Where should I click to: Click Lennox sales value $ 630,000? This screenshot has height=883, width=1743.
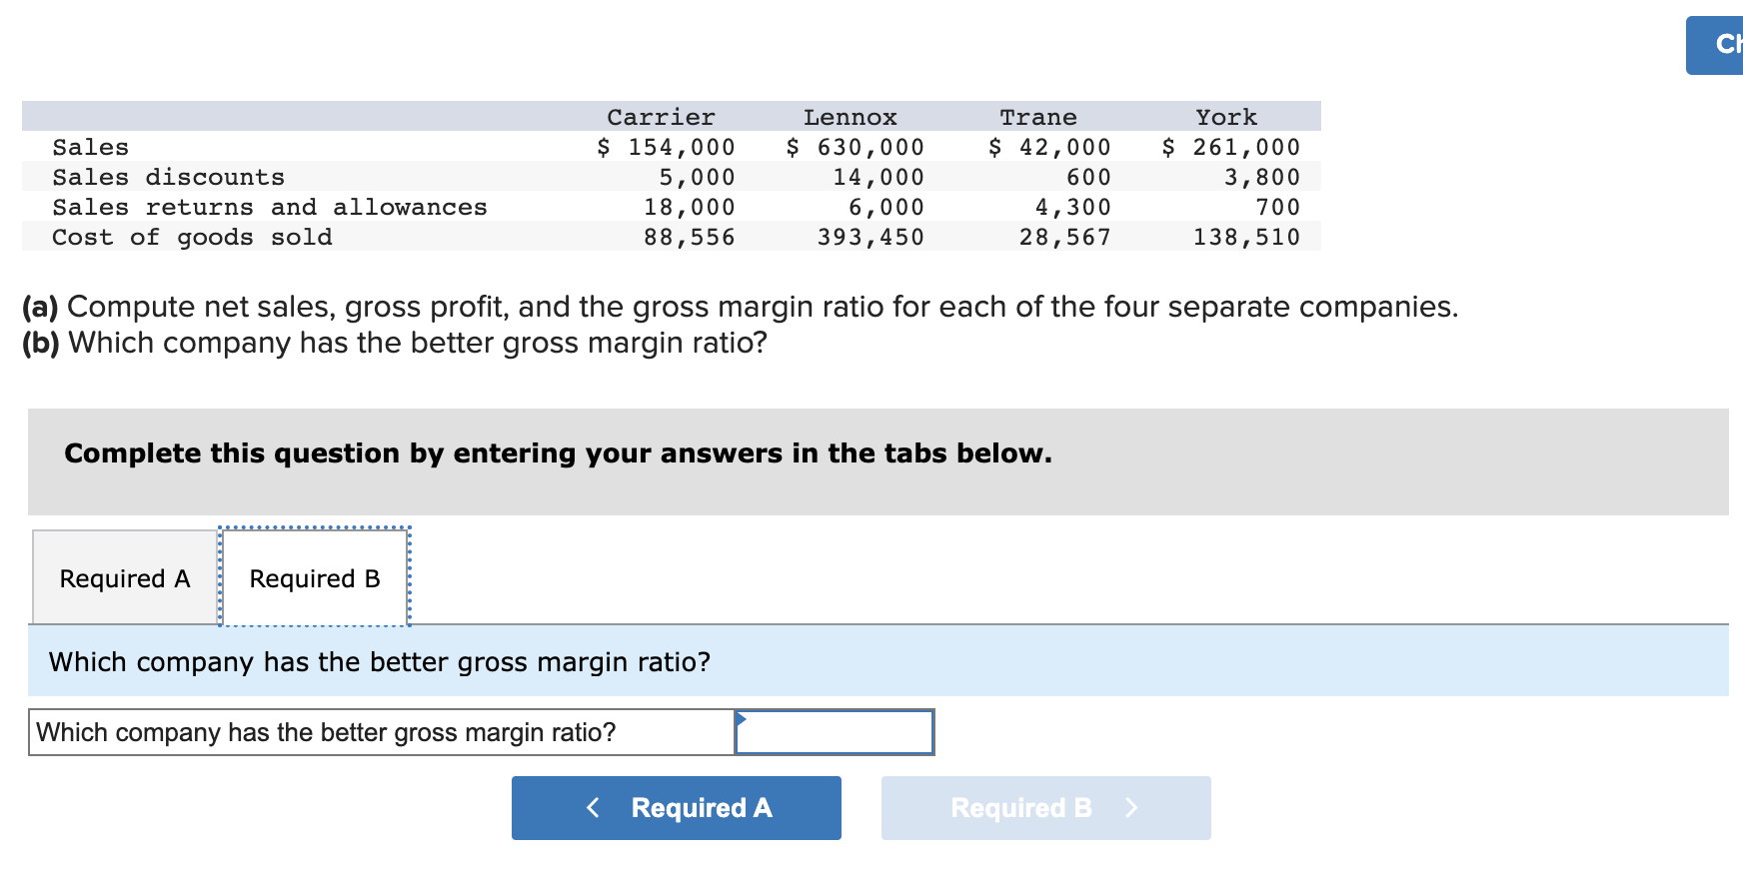856,147
